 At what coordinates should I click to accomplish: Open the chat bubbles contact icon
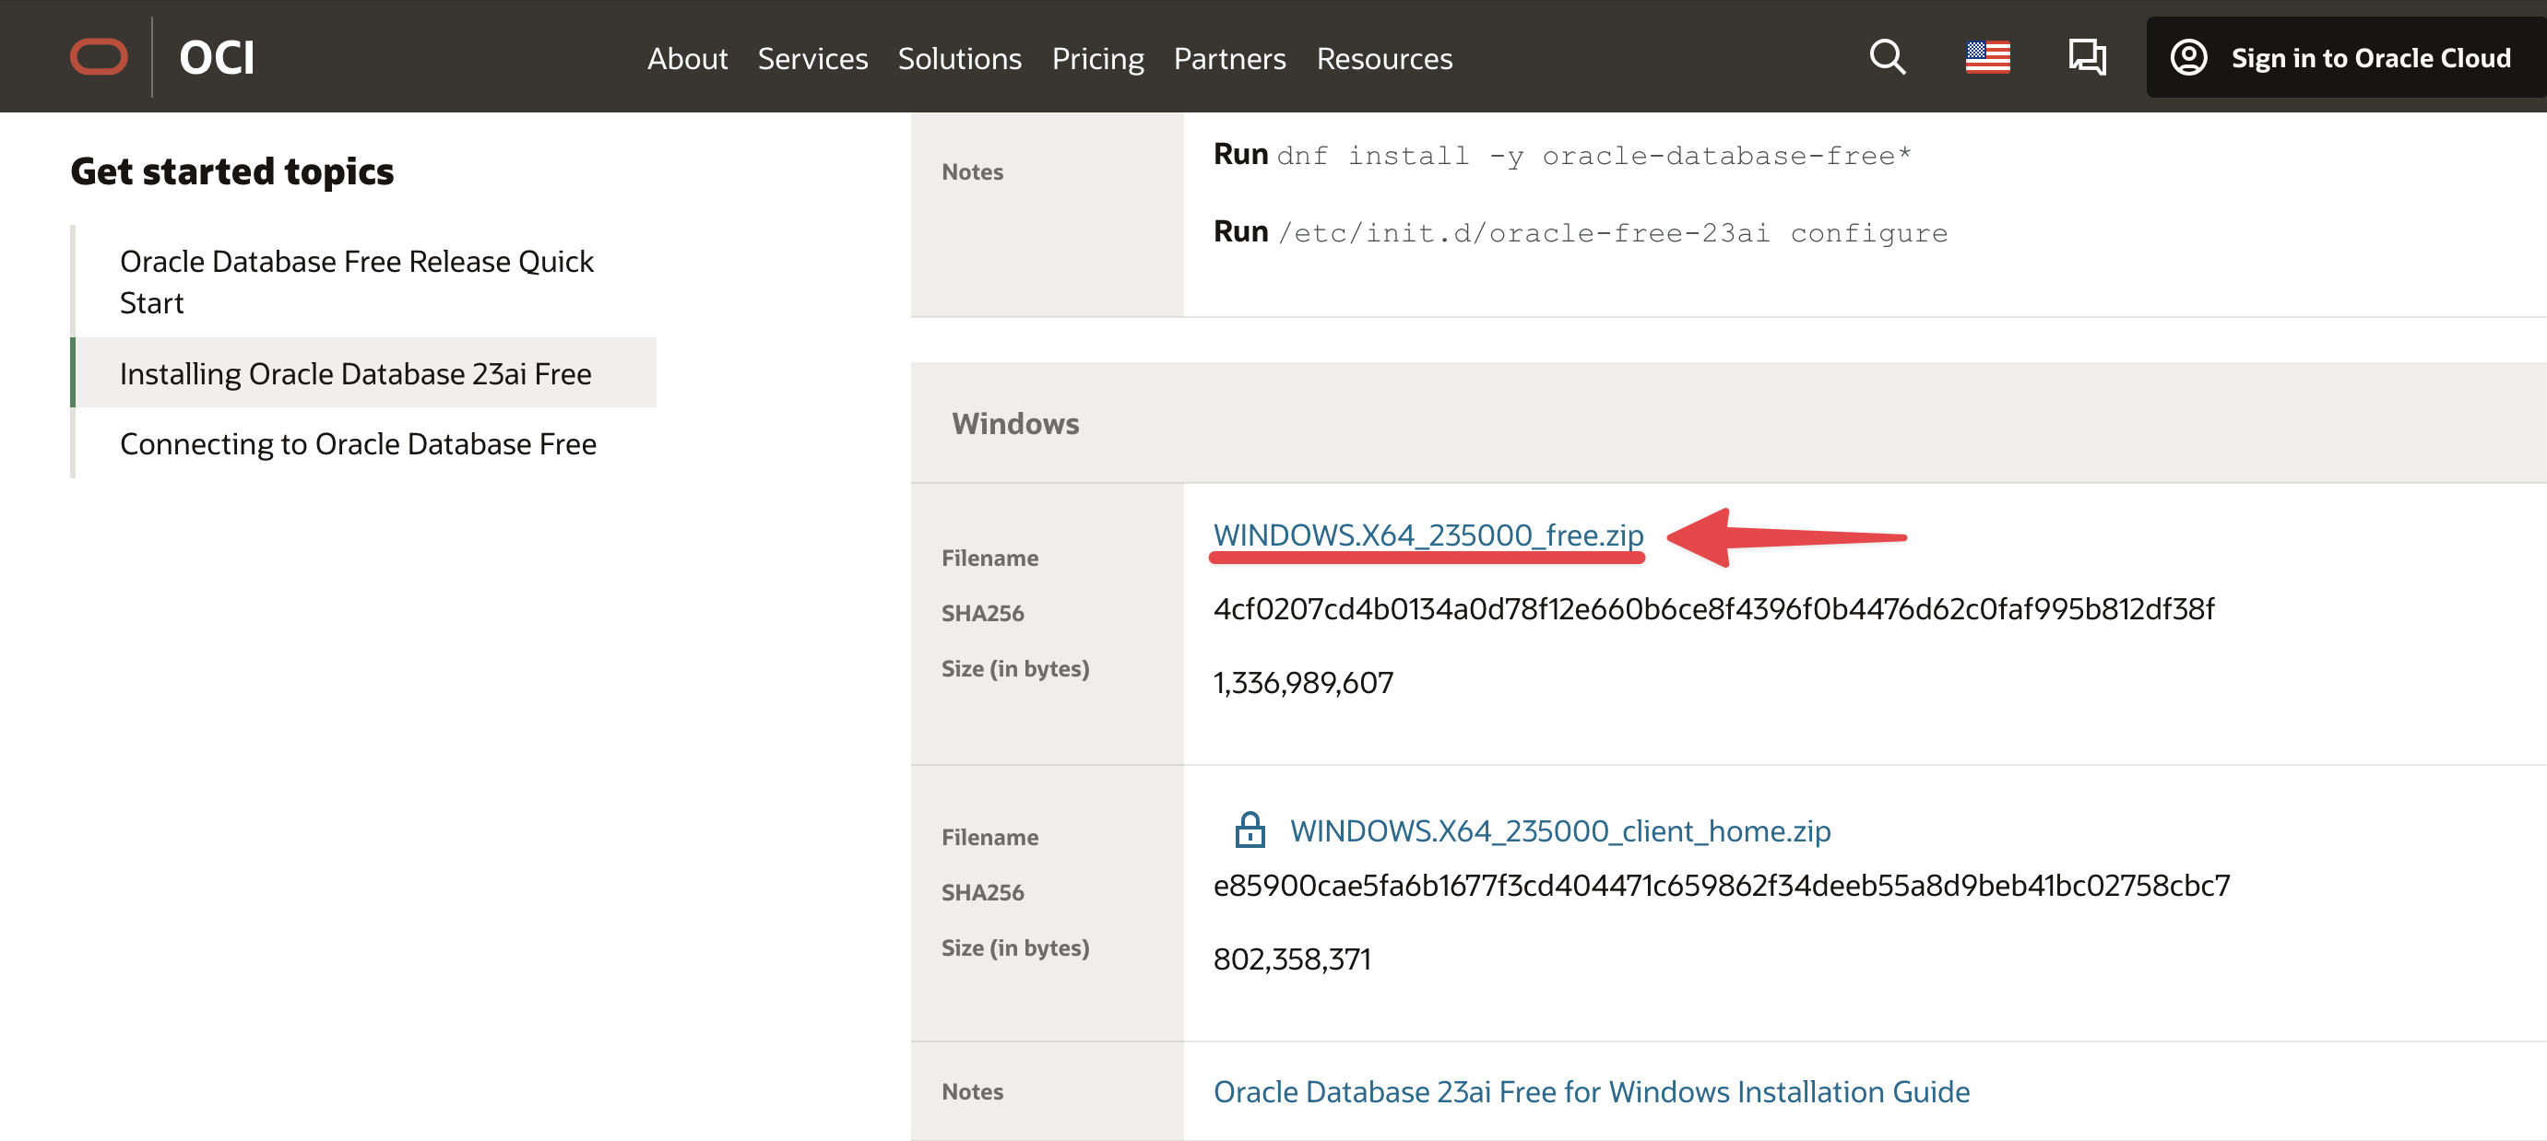(2086, 57)
